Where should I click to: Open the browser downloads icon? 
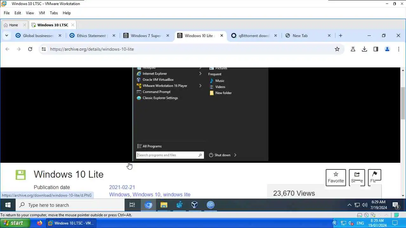[364, 49]
